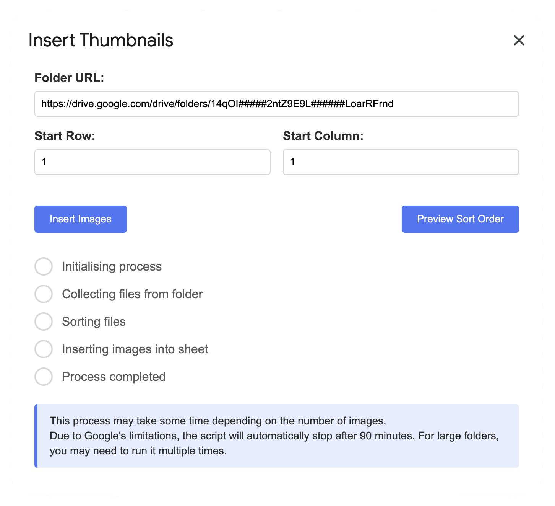Click the "Initialising process" step text
The image size is (555, 506).
112,266
